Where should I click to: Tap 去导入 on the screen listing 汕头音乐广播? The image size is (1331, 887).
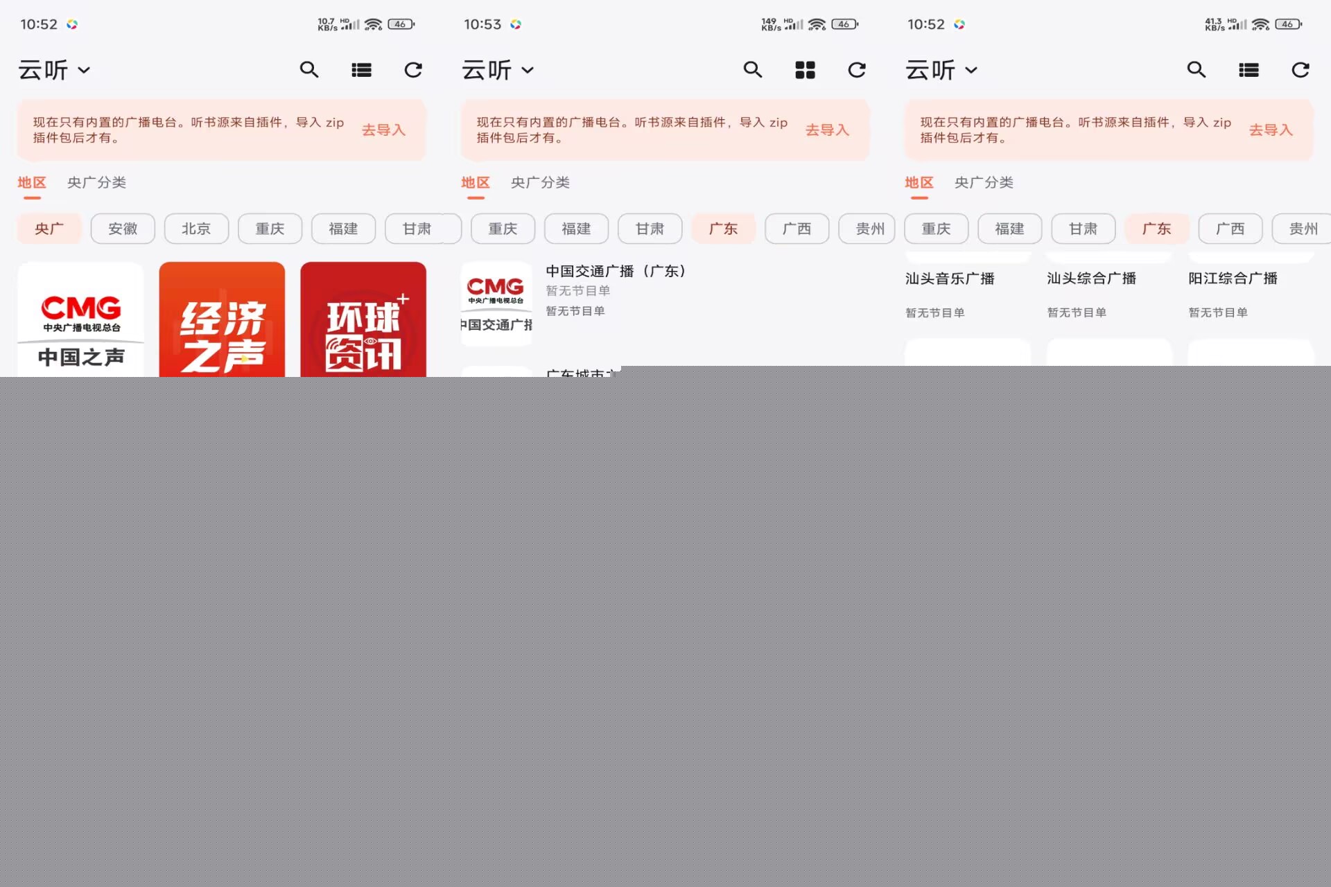coord(1271,130)
